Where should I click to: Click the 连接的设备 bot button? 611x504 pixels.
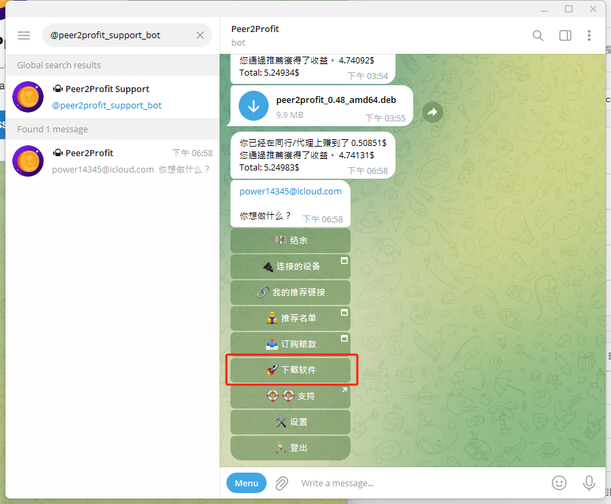tap(290, 266)
